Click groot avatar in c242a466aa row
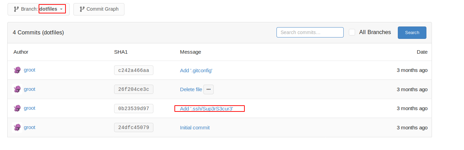 17,70
